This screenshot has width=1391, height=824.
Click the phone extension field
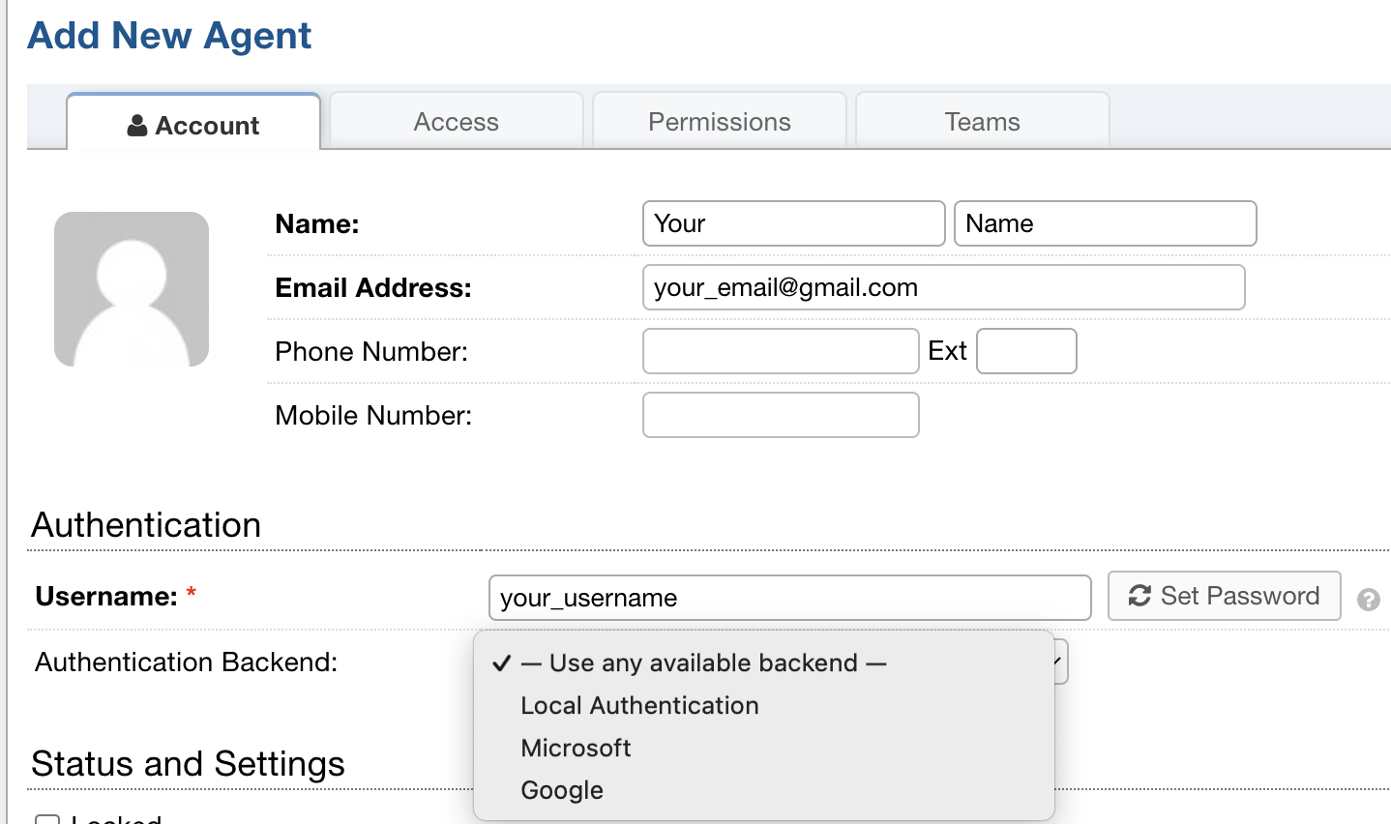(1026, 350)
